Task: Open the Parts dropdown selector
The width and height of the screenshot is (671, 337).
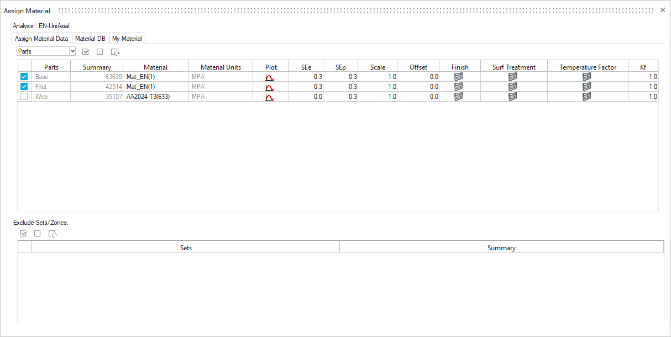Action: pyautogui.click(x=72, y=51)
